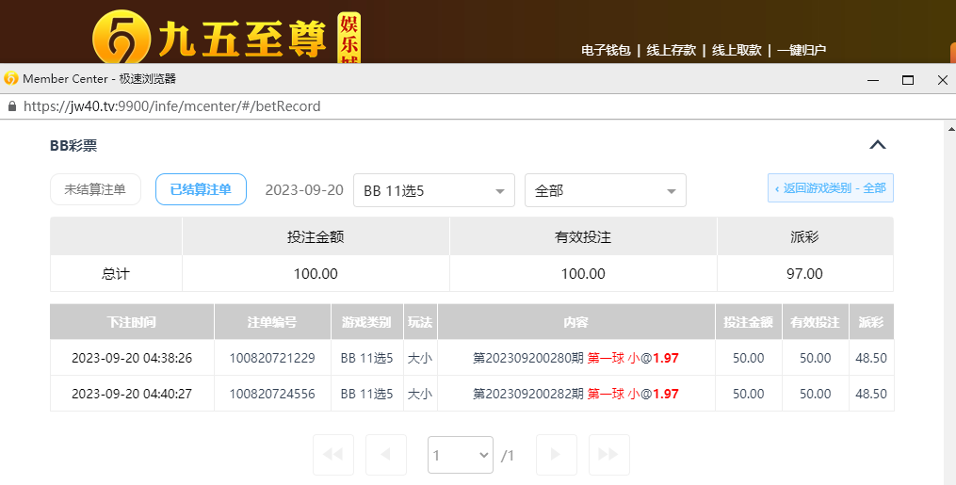Open the 全部 filter dropdown
Image resolution: width=956 pixels, height=485 pixels.
[606, 191]
